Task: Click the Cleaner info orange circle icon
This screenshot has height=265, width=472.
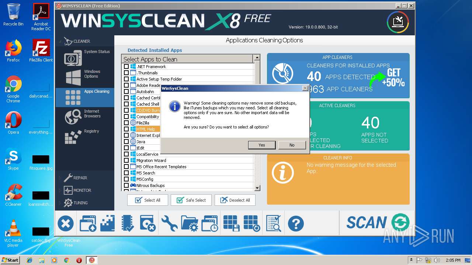Action: coord(283,172)
